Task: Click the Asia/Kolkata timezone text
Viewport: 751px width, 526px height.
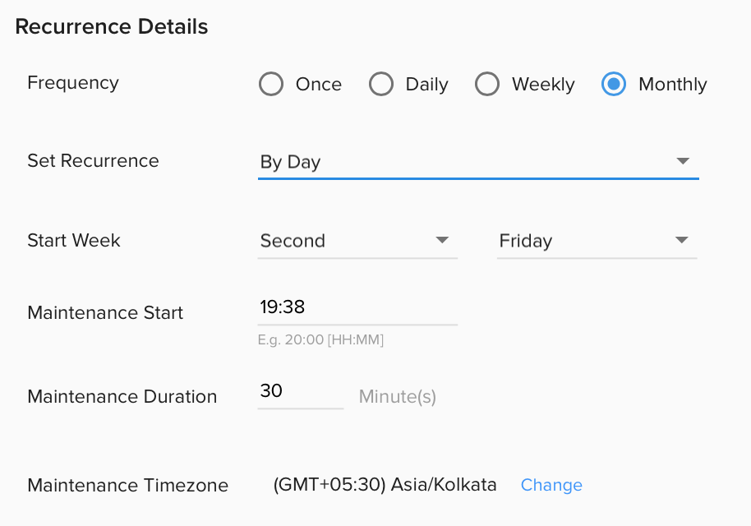Action: point(385,485)
